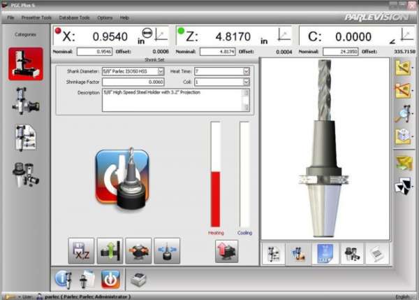Open the shrink set power icon tab
The image size is (419, 300).
(x=110, y=280)
